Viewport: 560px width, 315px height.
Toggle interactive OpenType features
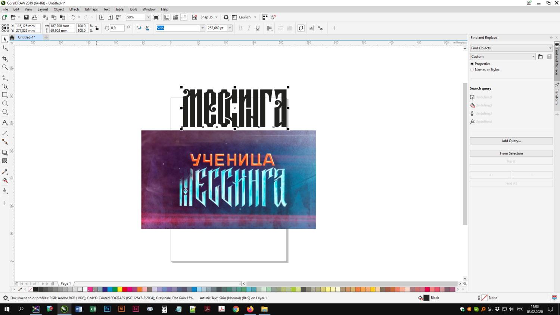(x=301, y=28)
